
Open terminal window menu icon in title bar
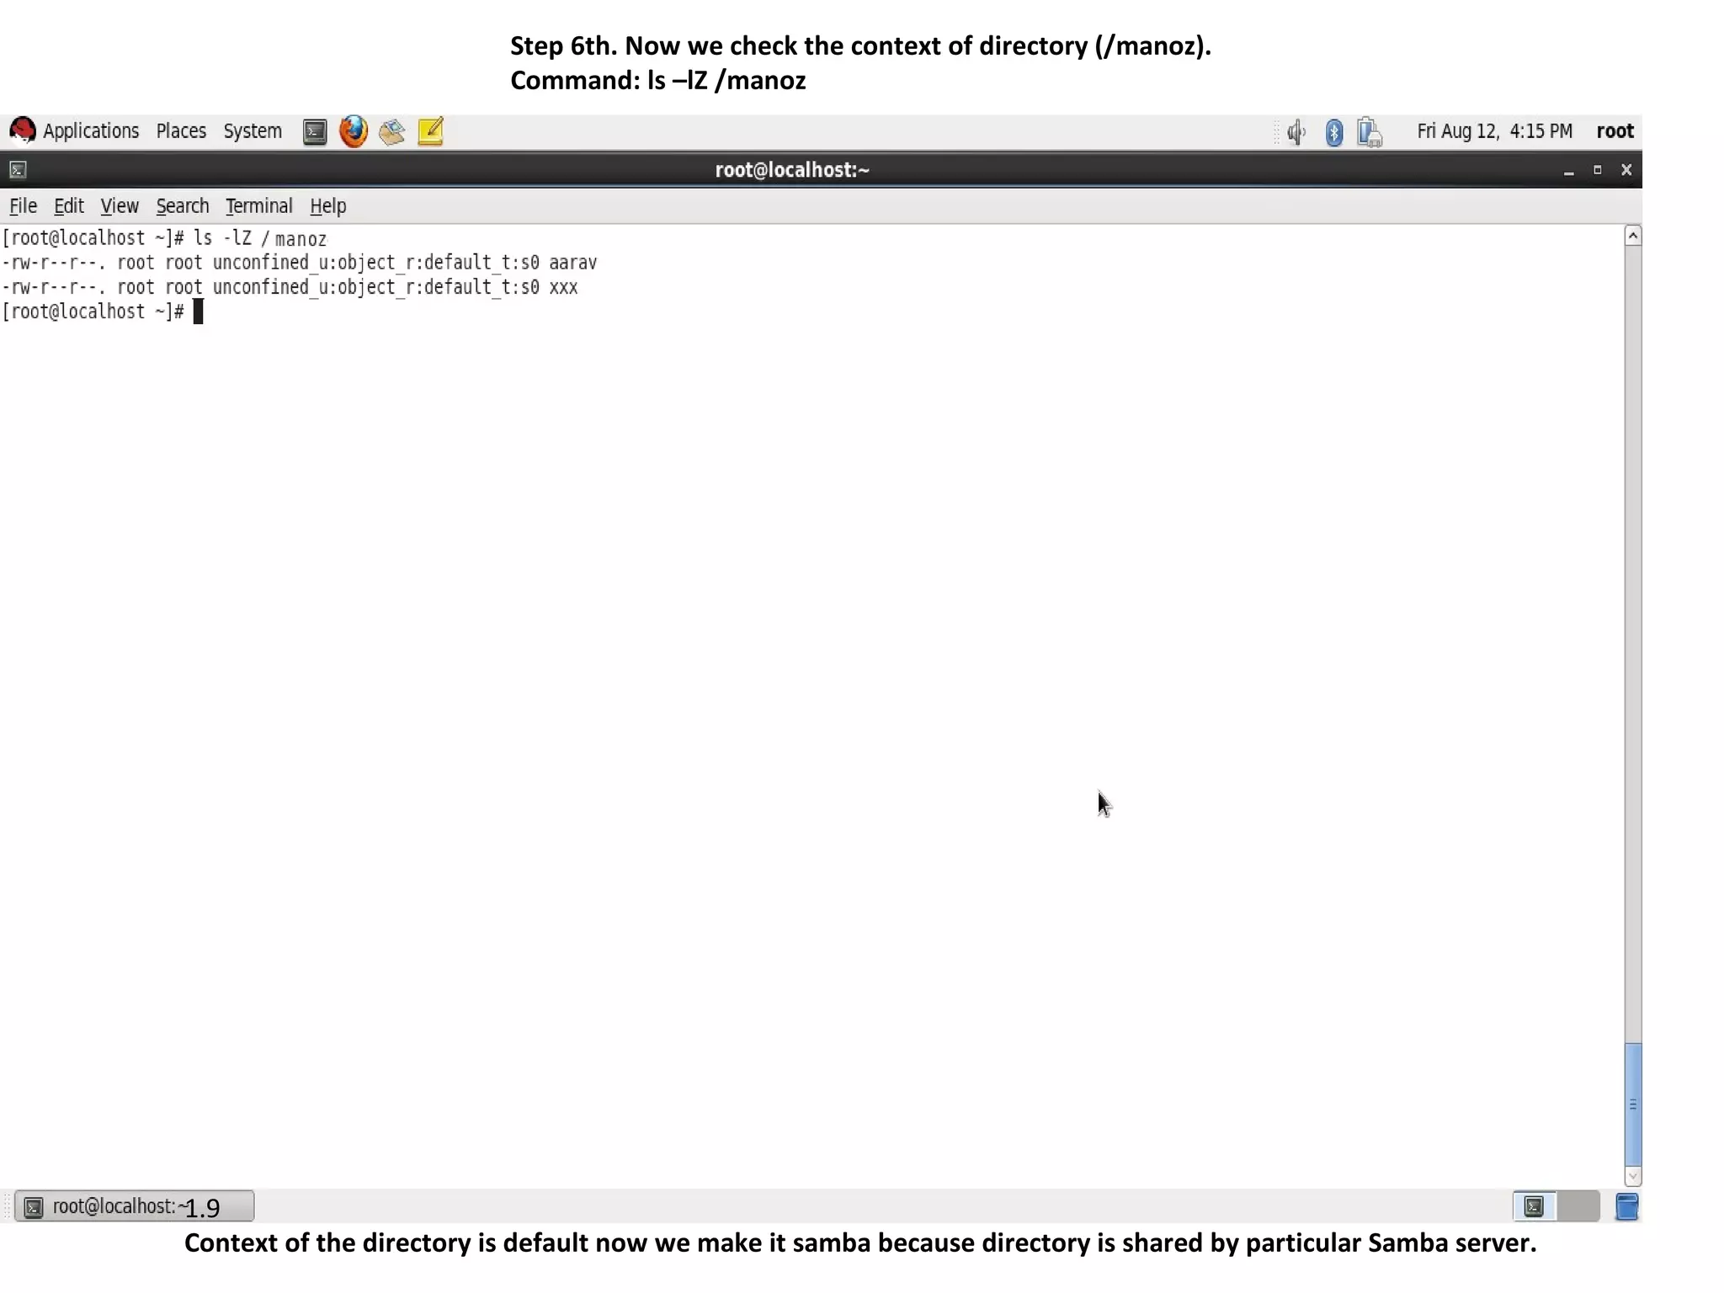click(18, 170)
